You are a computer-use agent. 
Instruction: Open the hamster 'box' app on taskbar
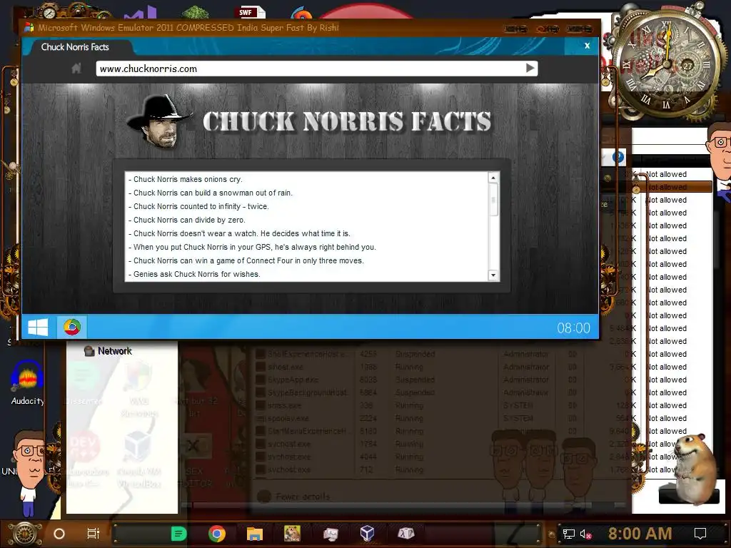pos(292,533)
